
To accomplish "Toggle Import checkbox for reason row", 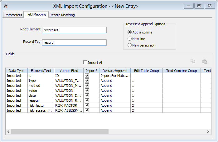I will pos(87,100).
